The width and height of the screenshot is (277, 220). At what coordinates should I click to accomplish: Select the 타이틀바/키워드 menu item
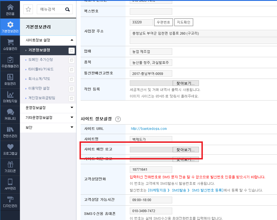[x=41, y=69]
